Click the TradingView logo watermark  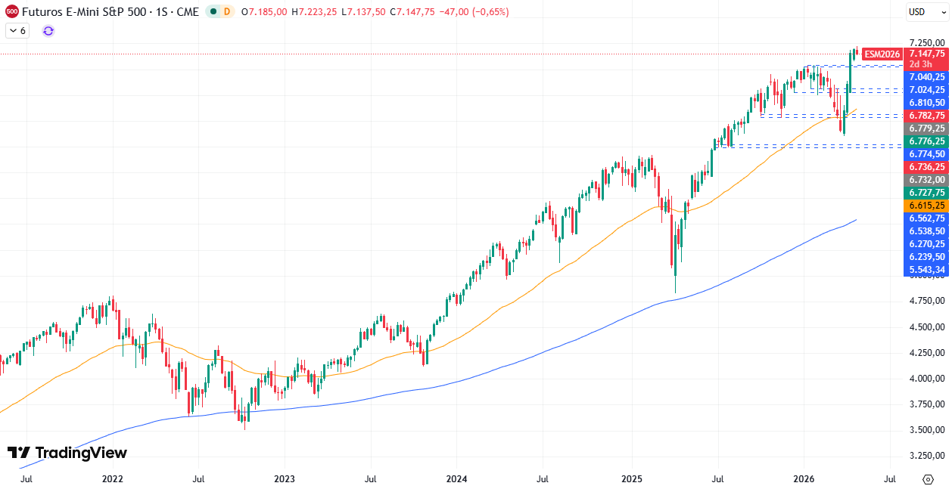coord(68,450)
